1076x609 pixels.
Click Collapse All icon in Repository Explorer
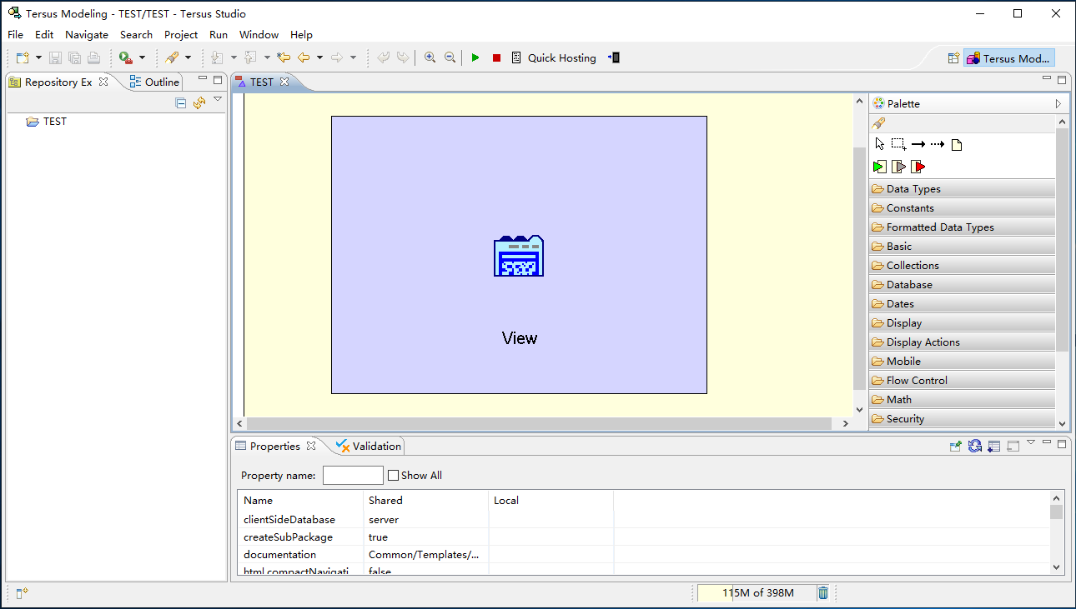tap(181, 103)
